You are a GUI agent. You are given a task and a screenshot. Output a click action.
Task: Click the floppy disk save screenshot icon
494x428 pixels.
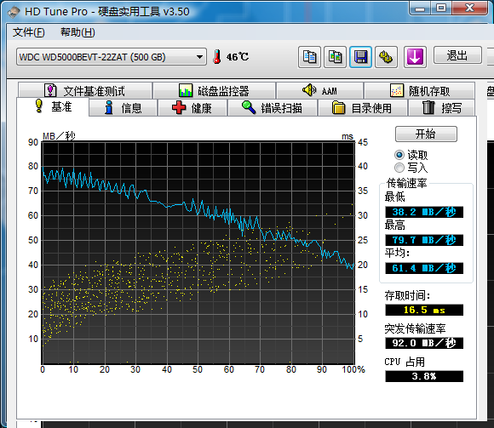(360, 57)
